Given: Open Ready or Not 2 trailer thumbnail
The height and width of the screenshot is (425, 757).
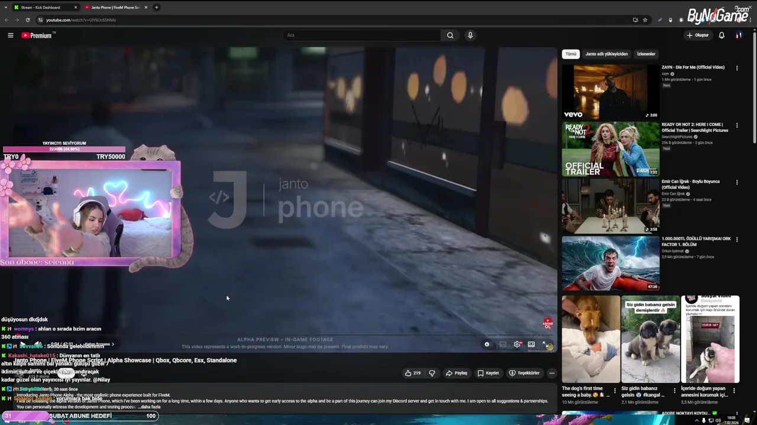Looking at the screenshot, I should (610, 149).
